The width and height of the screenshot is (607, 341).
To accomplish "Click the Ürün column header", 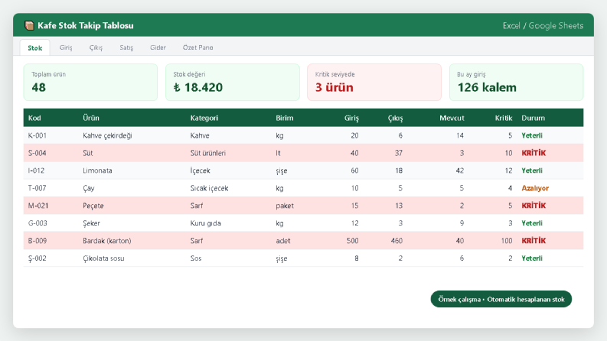I will pyautogui.click(x=91, y=118).
